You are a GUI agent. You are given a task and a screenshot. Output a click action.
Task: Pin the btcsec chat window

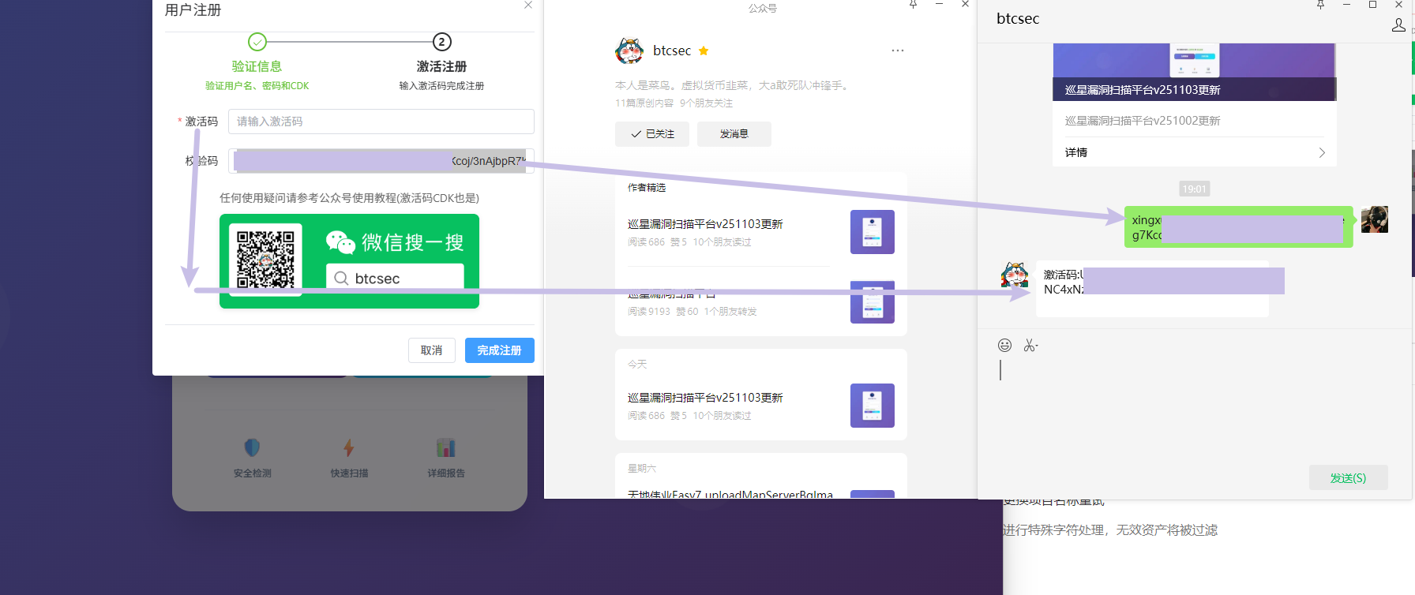pyautogui.click(x=1320, y=5)
